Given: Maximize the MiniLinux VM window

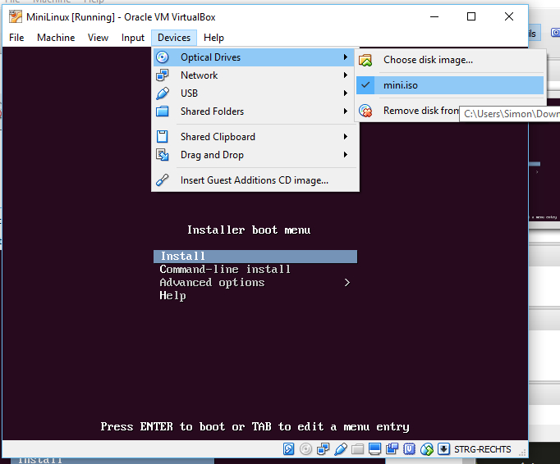Looking at the screenshot, I should tap(471, 16).
